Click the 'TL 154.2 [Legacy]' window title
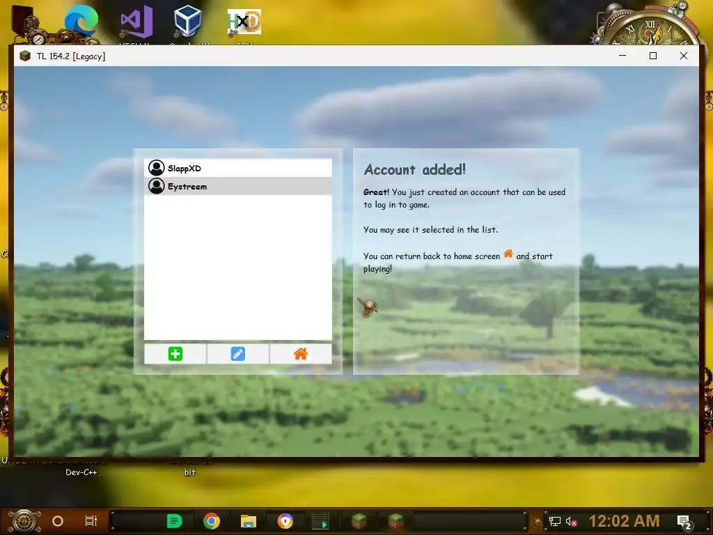The height and width of the screenshot is (535, 713). pos(71,56)
